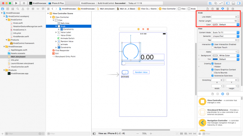The height and width of the screenshot is (136, 243).
Task: Click the Tint blue color swatch
Action: point(215,59)
